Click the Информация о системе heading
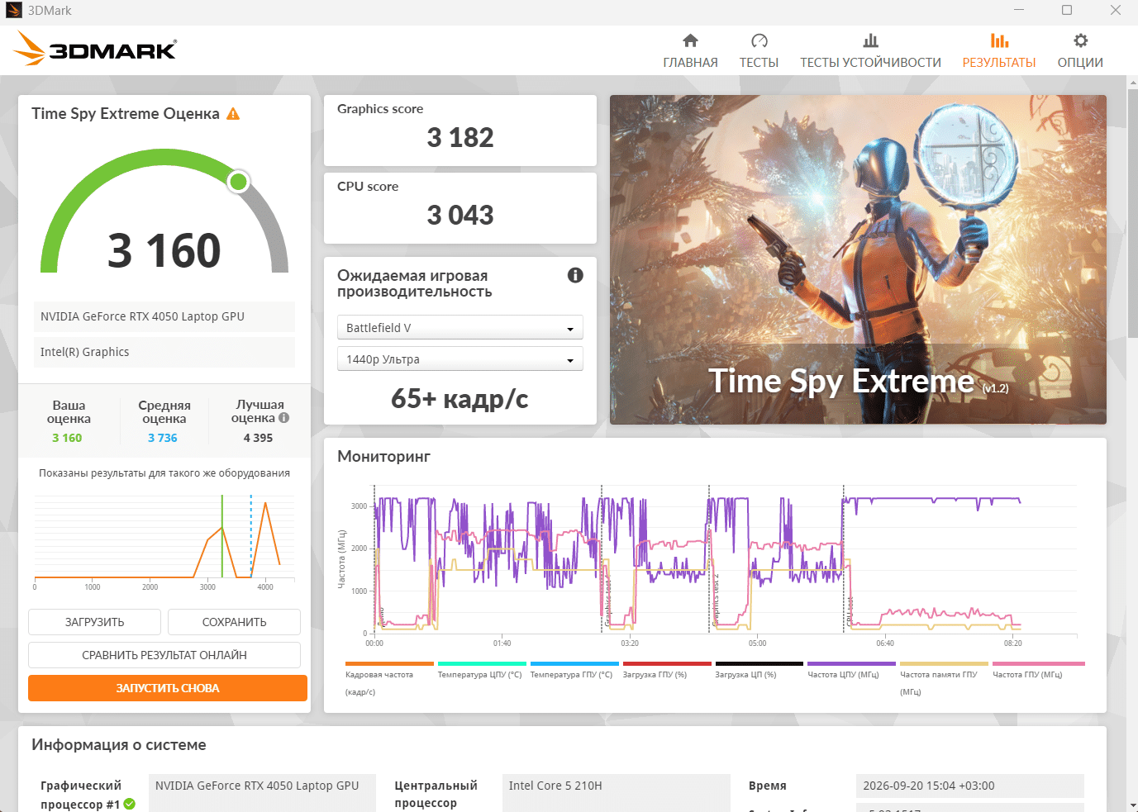This screenshot has width=1138, height=812. pos(119,745)
